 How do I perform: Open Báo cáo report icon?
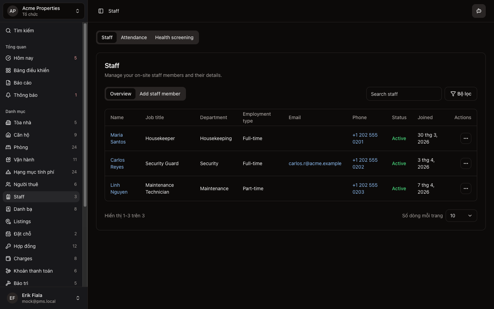click(x=8, y=83)
